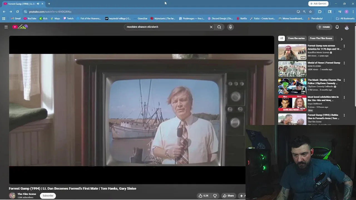Open Bubba Dies in Forrest's Arms title
Screen dimensions: 356x200
pos(323,117)
